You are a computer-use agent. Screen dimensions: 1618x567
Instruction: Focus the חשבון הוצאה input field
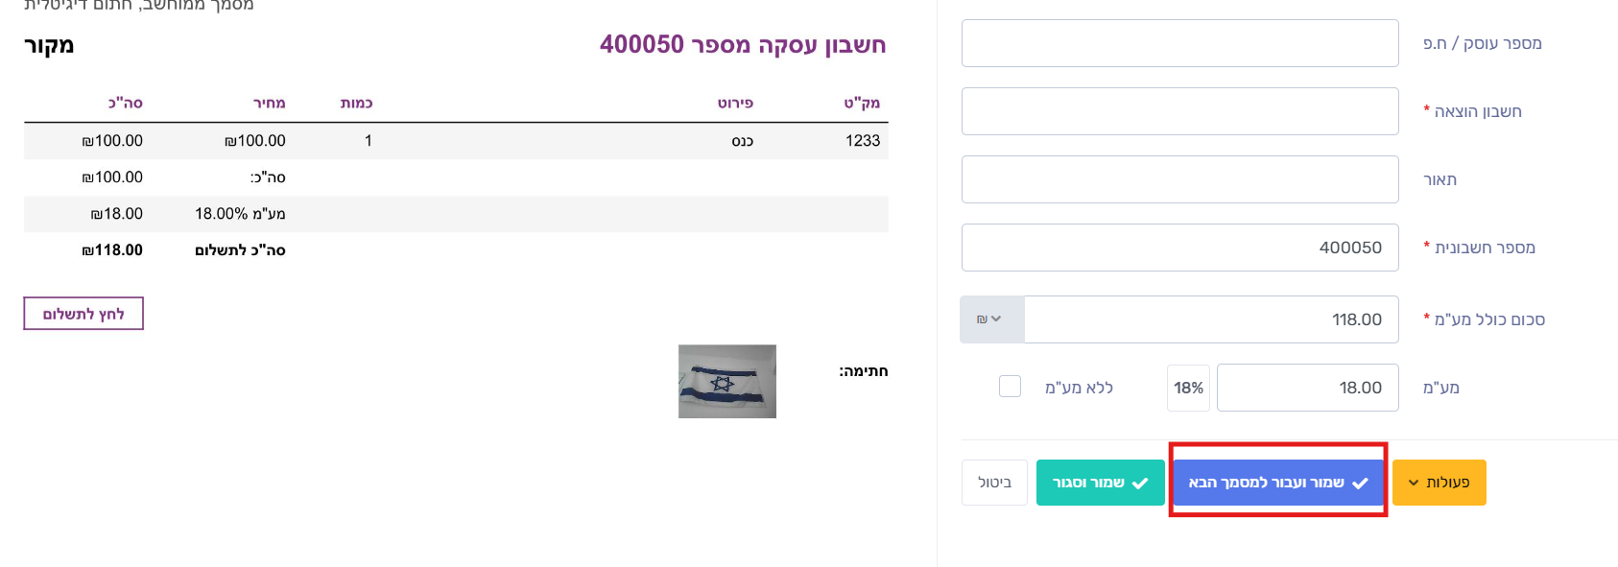point(1180,111)
